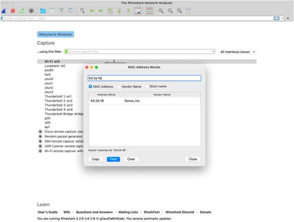Click the Welcome to Wireshark banner

(x=55, y=35)
